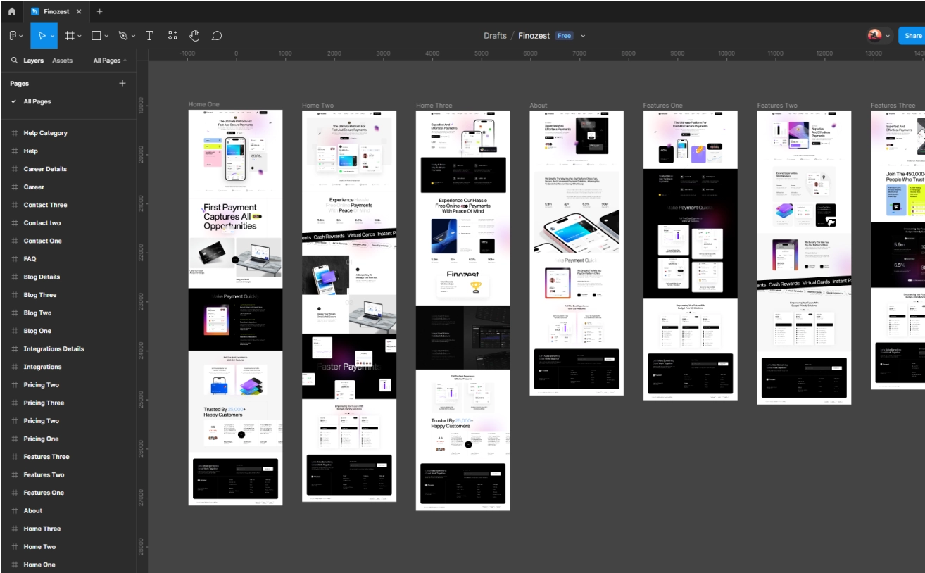Viewport: 925px width, 573px height.
Task: Open file options chevron beside Free badge
Action: click(x=583, y=36)
